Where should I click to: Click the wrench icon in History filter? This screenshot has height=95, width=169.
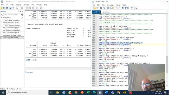[x=2, y=15]
